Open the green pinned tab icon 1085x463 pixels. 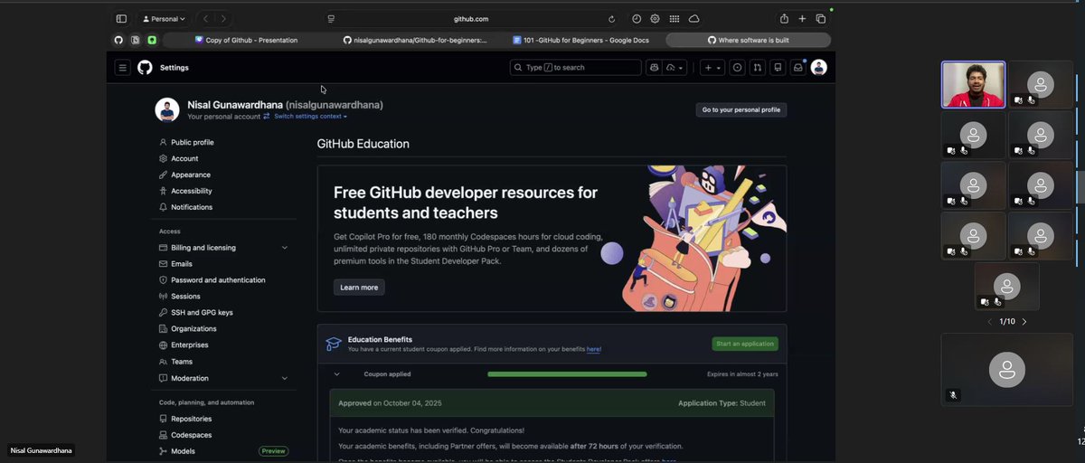[x=153, y=40]
